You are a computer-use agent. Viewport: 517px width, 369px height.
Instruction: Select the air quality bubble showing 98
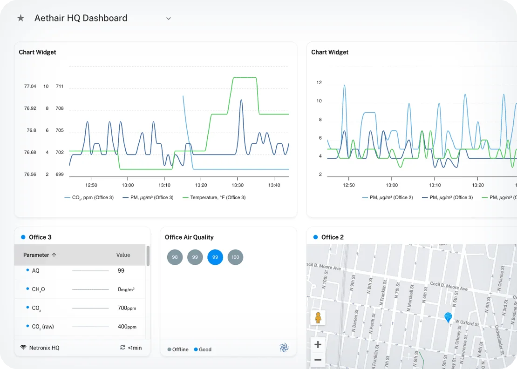[x=175, y=257]
